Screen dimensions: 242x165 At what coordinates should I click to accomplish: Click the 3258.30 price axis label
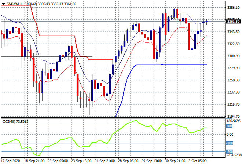[233, 80]
